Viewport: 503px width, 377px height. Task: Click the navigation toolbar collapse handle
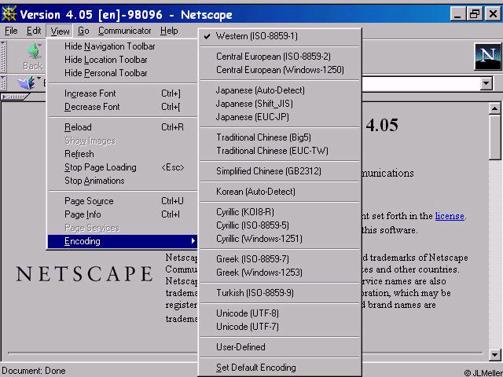point(4,57)
